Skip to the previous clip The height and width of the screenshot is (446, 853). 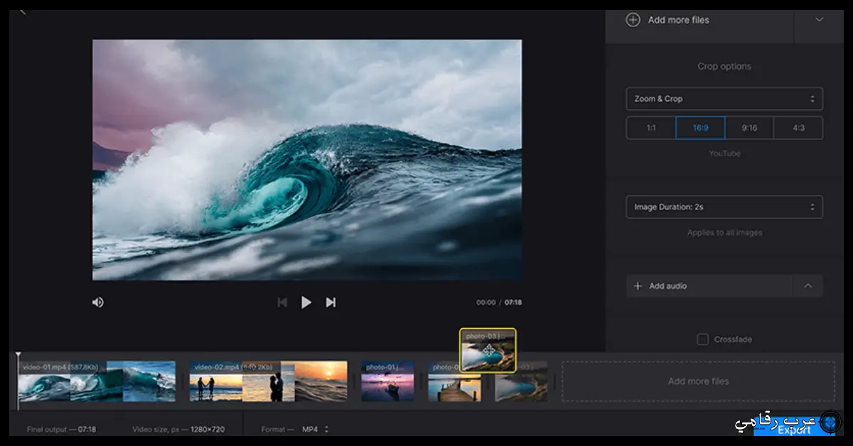pyautogui.click(x=282, y=302)
